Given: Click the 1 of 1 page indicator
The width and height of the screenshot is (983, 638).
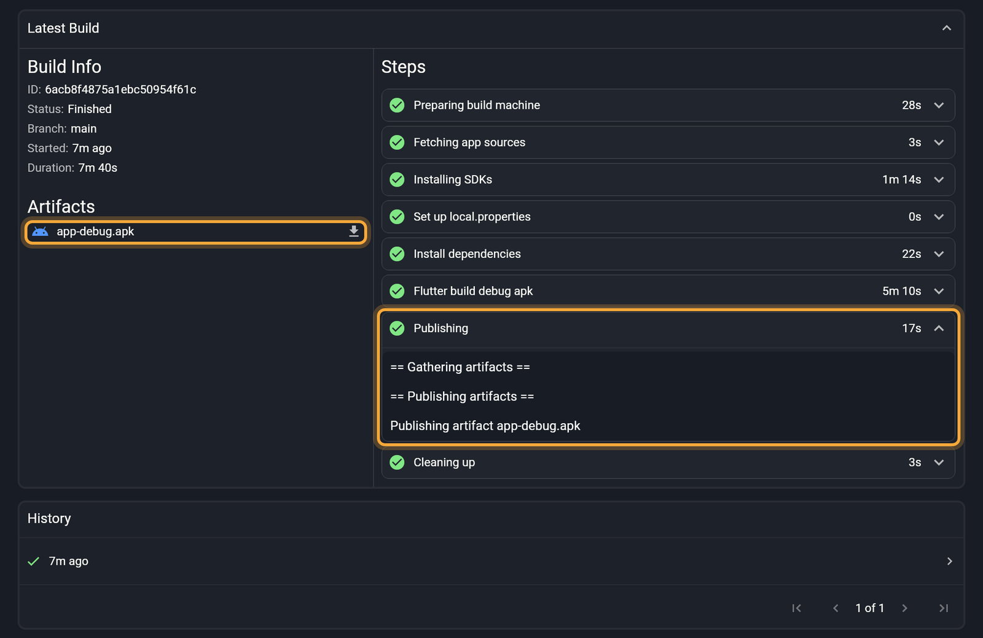Looking at the screenshot, I should (x=870, y=608).
